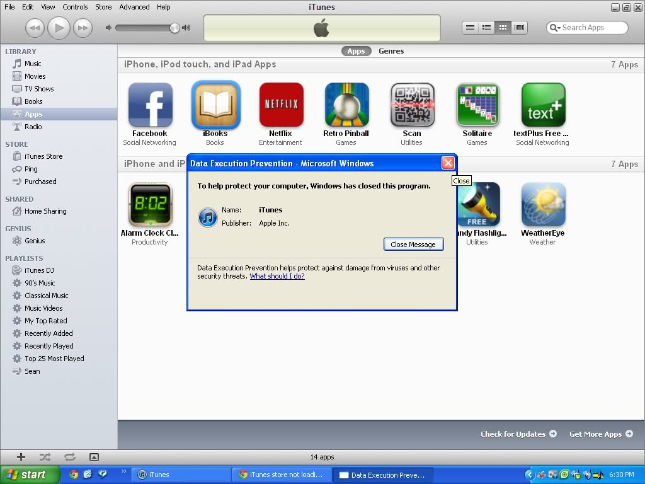Open the search options magnifier dropdown

point(555,28)
